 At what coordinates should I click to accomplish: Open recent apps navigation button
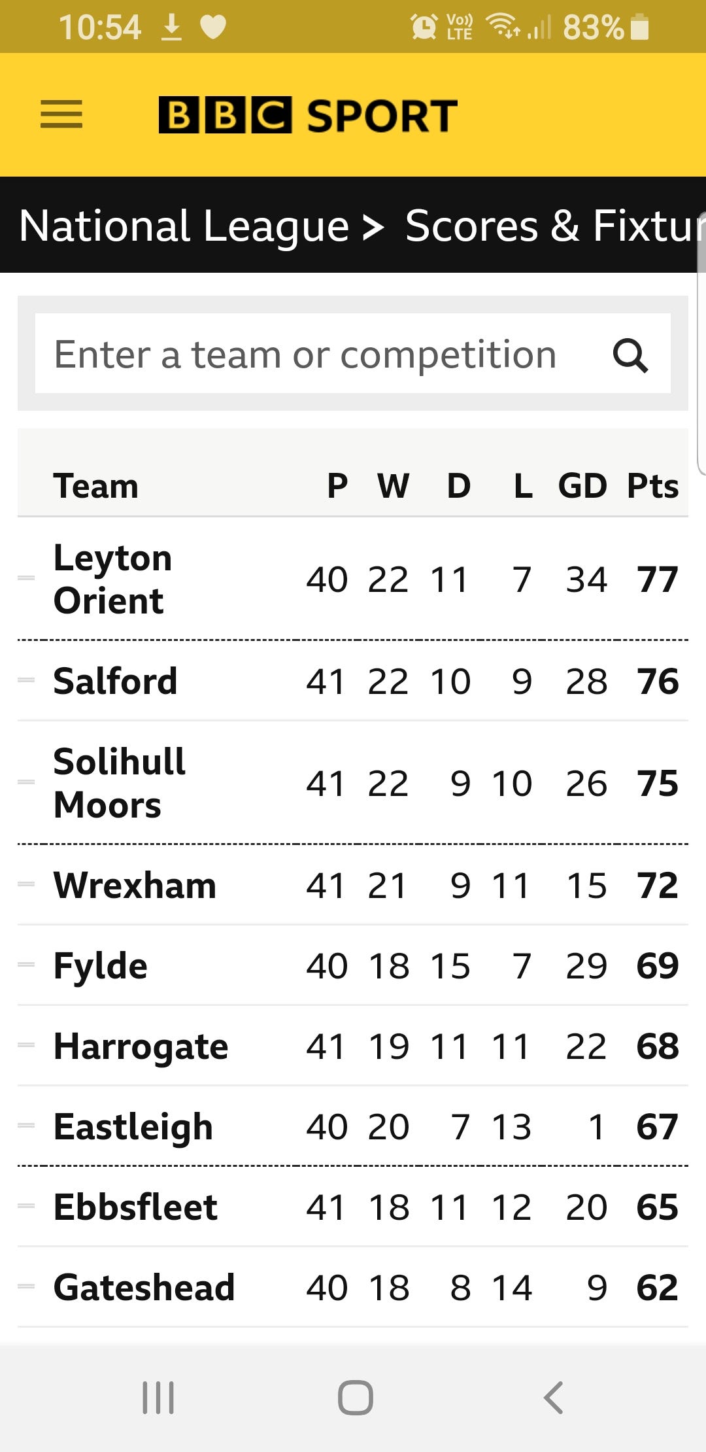click(158, 1398)
